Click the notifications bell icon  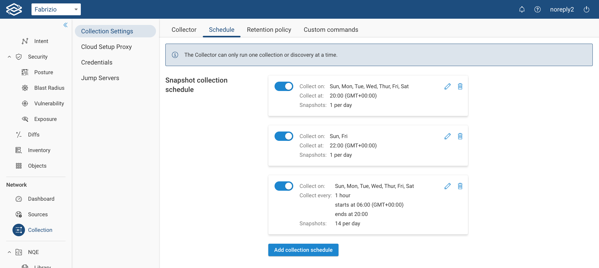click(522, 9)
